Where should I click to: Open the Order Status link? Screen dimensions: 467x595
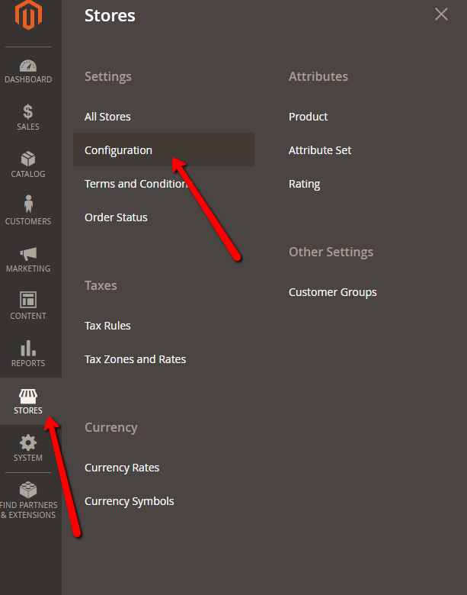[116, 217]
